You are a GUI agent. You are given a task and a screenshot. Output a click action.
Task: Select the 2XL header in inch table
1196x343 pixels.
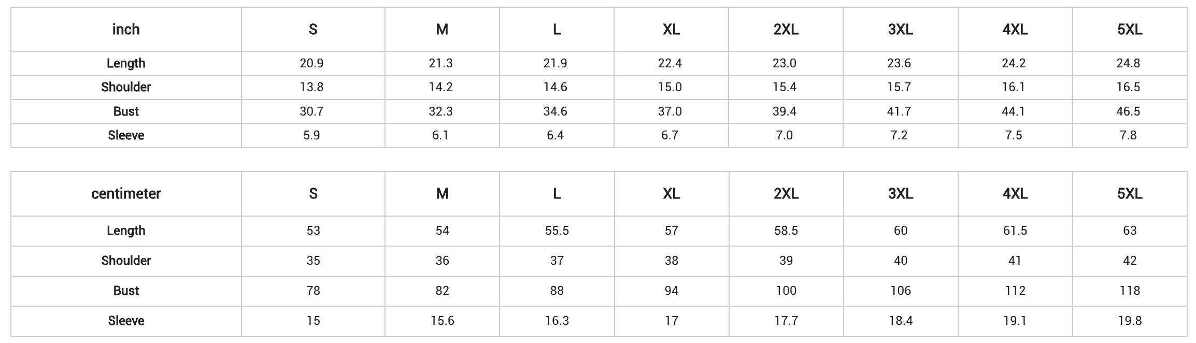click(x=786, y=30)
